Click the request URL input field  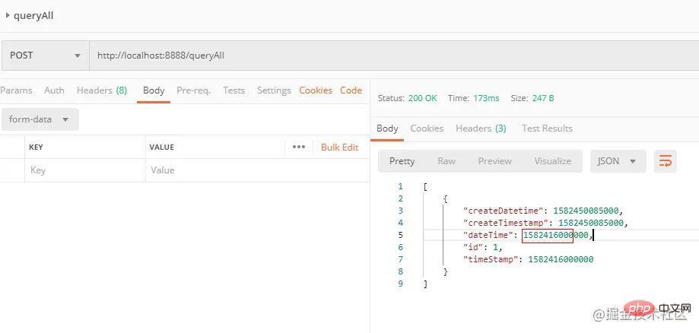click(x=380, y=55)
